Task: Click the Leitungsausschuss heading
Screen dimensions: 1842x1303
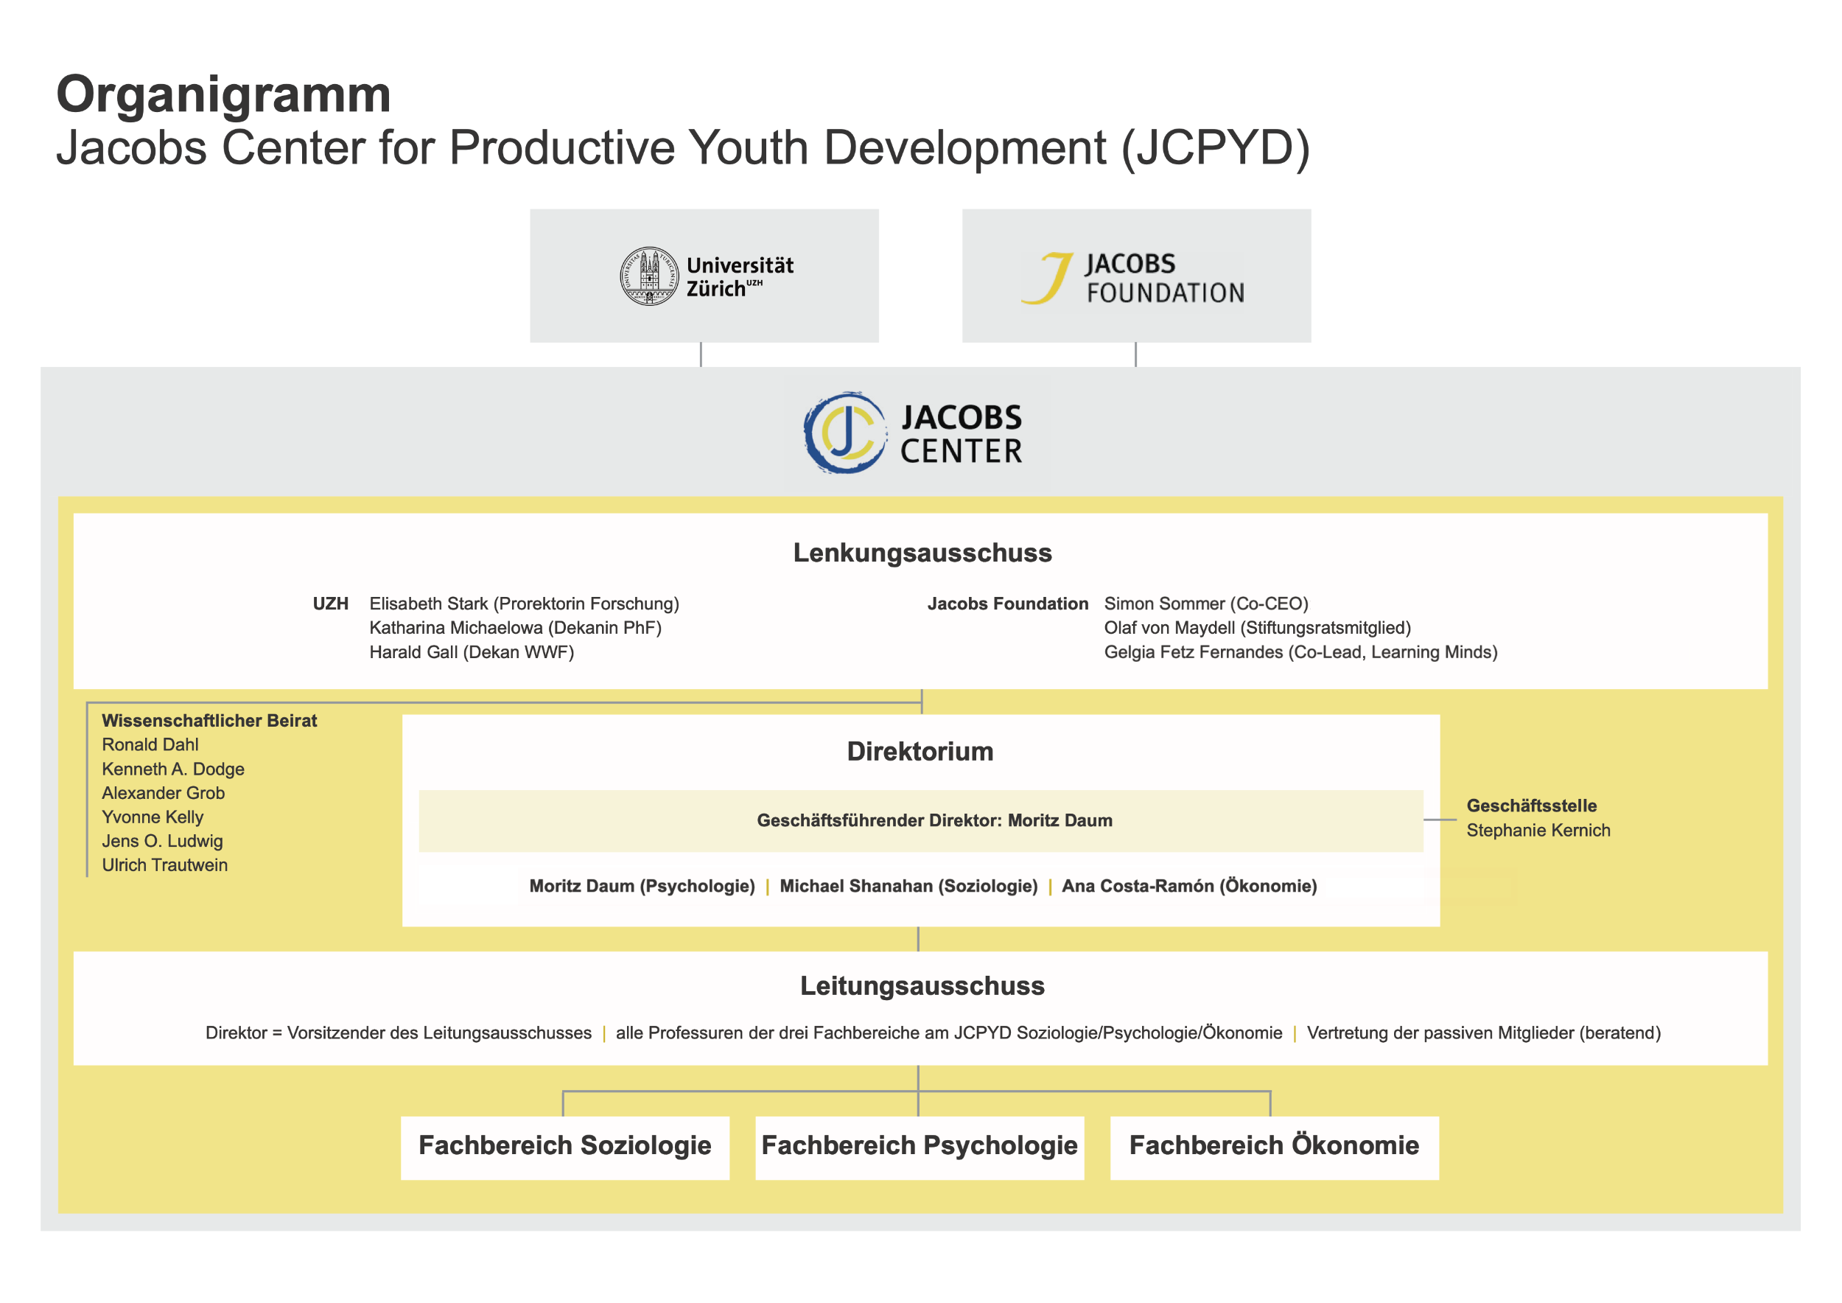Action: (922, 985)
